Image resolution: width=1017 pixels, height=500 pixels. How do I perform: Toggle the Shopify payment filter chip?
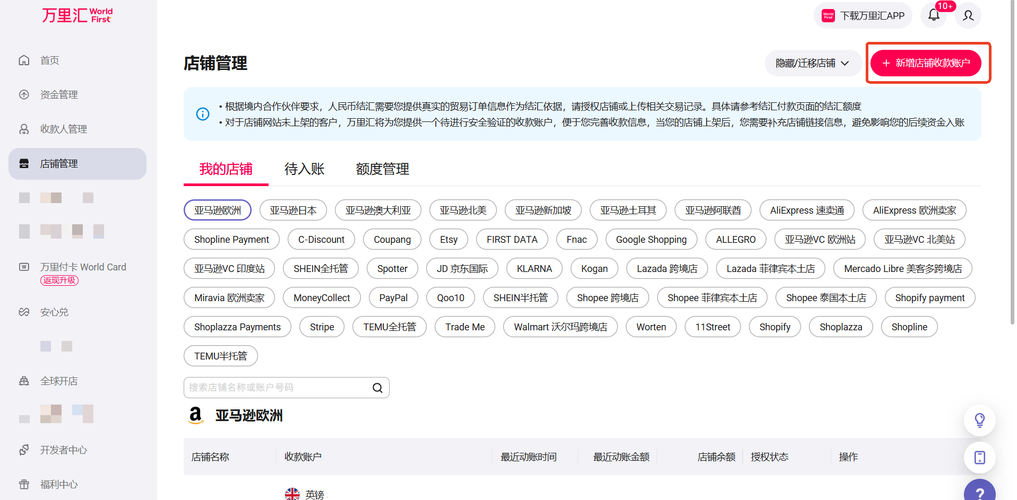pos(929,297)
